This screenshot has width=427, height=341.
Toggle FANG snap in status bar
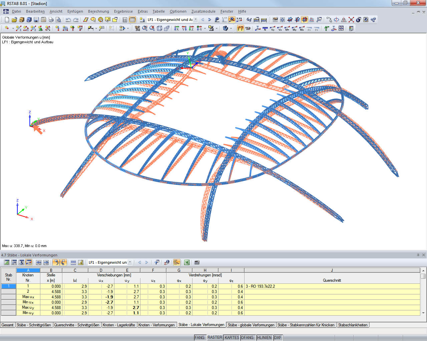[x=199, y=338]
